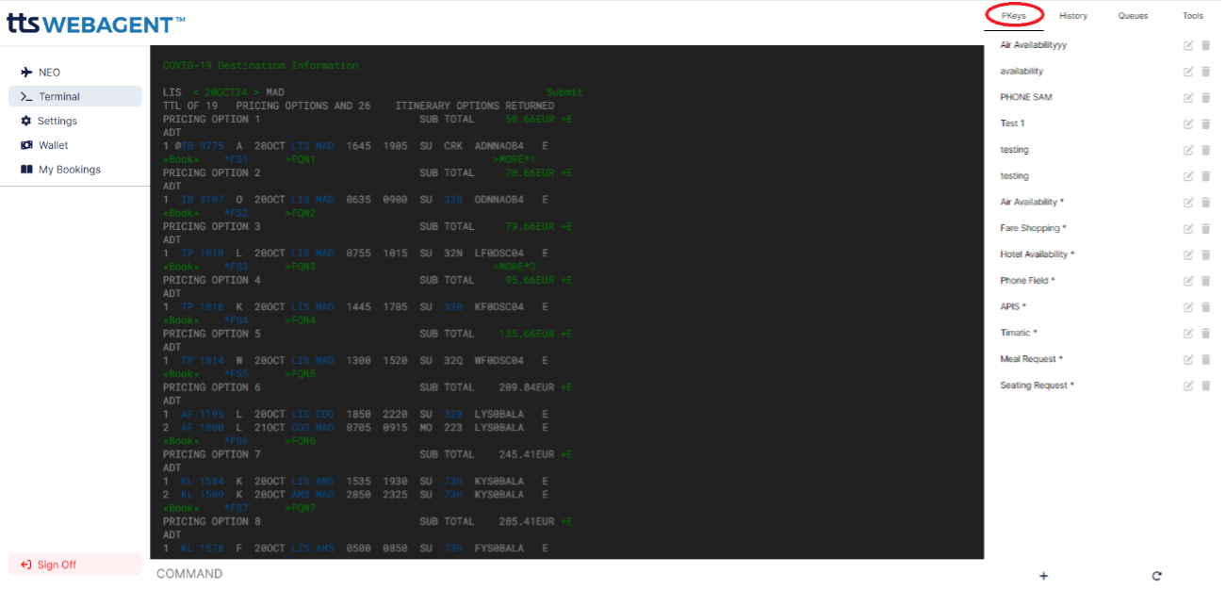Focus the COMMAND input field
The width and height of the screenshot is (1226, 590).
pyautogui.click(x=565, y=574)
